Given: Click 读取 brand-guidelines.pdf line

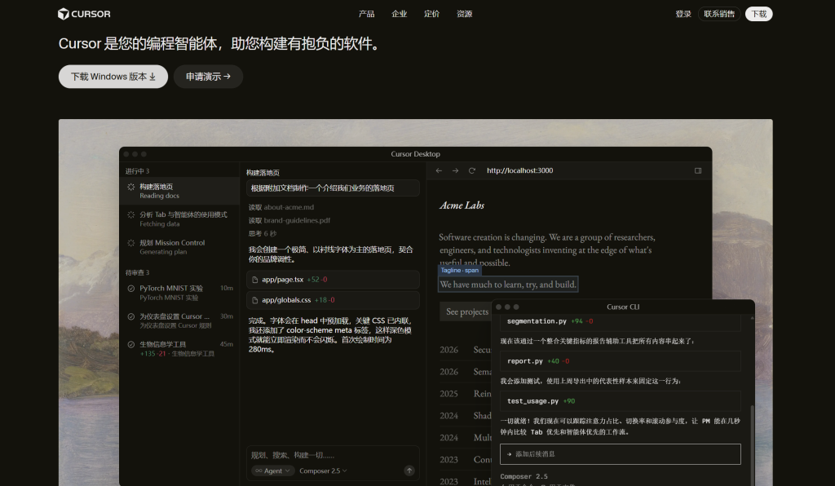Looking at the screenshot, I should pos(289,220).
